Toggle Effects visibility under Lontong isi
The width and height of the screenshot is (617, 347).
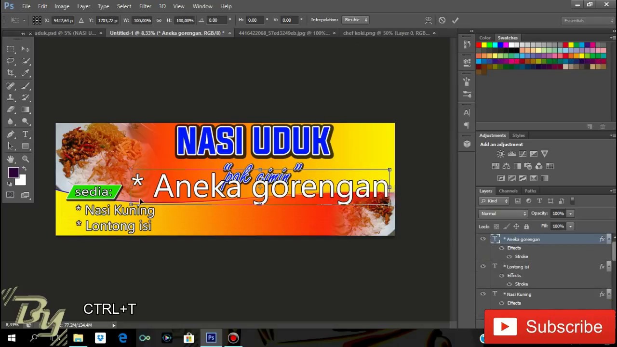click(502, 276)
